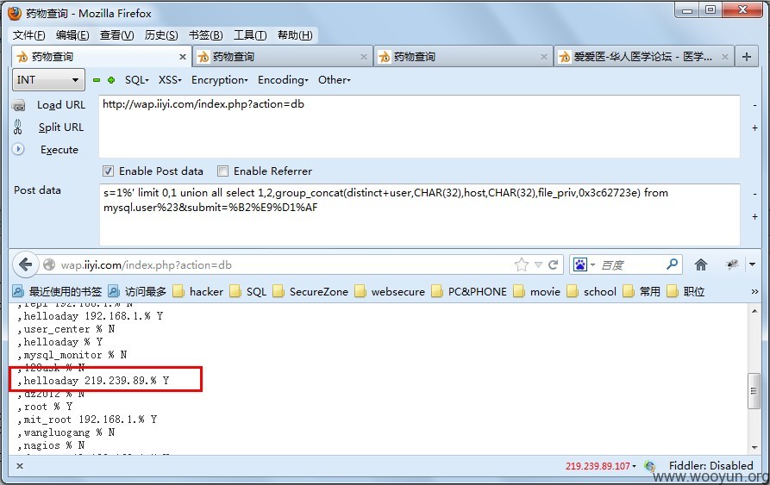
Task: Close the add-on bar with the X
Action: (20, 466)
